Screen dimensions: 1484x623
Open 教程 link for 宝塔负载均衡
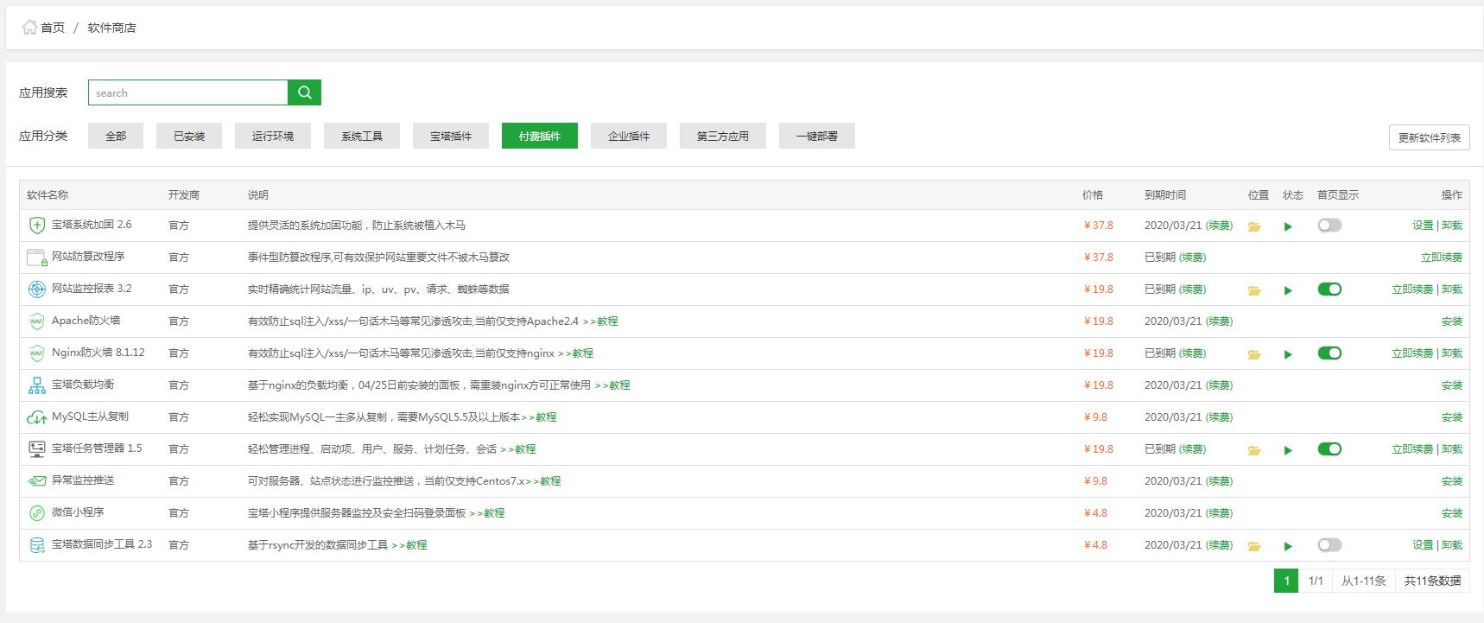click(x=612, y=385)
